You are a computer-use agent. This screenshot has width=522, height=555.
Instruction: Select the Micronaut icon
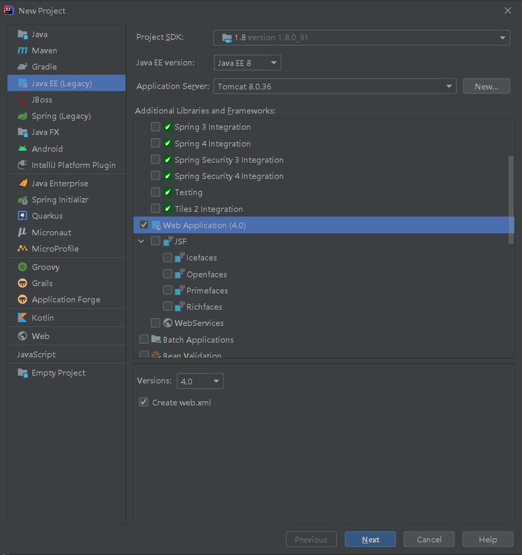[22, 232]
